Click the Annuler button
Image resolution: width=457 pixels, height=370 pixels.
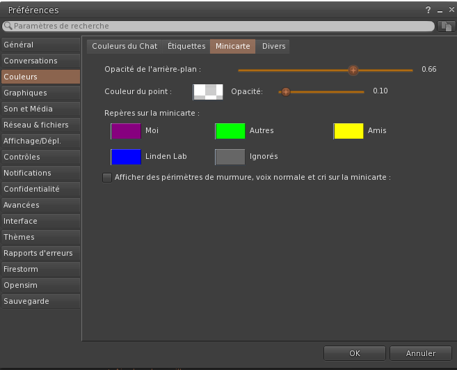(x=421, y=353)
